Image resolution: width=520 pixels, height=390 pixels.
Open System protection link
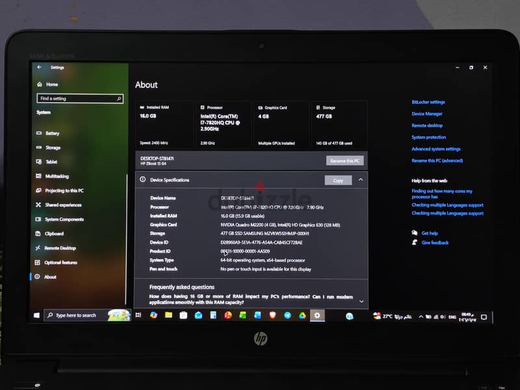429,137
